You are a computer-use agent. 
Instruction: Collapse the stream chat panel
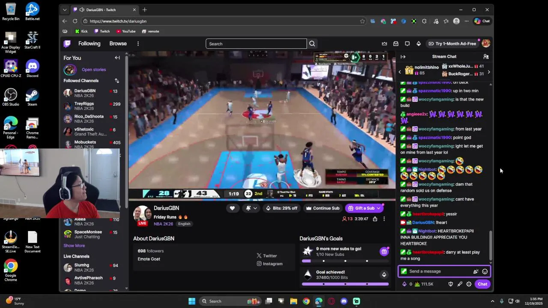click(403, 56)
